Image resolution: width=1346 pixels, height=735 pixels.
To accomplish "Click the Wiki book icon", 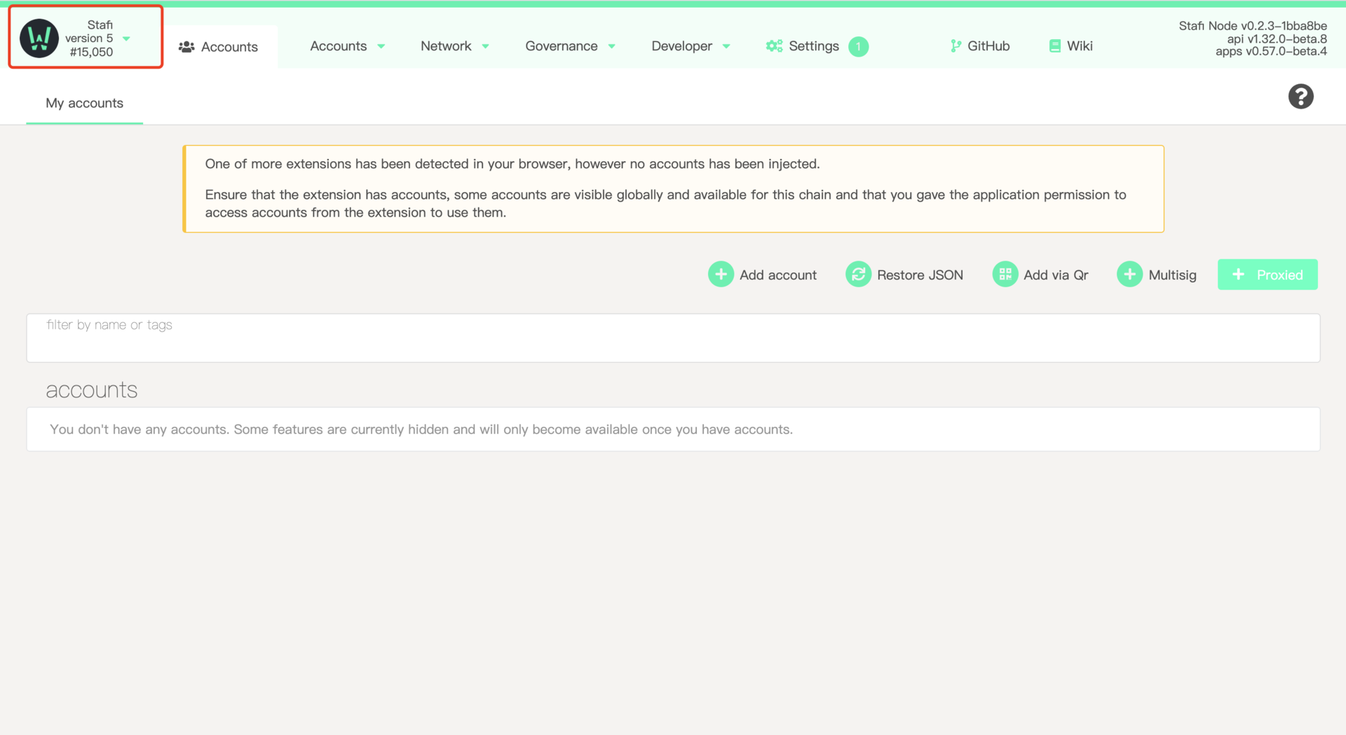I will (1054, 46).
